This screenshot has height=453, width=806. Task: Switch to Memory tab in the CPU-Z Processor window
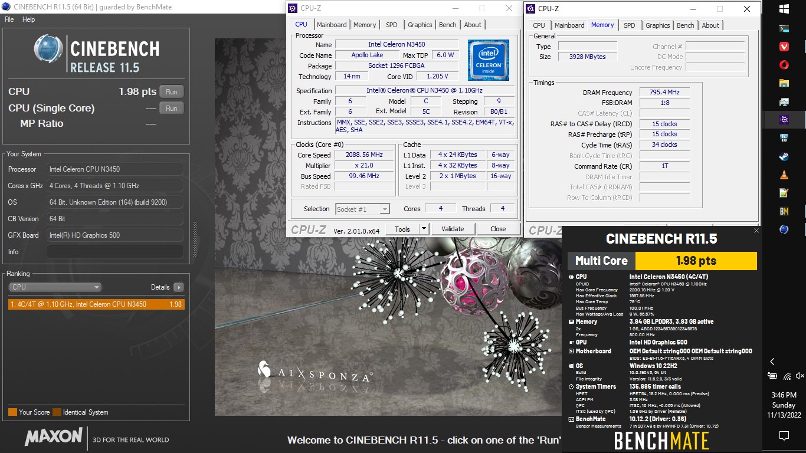(365, 25)
